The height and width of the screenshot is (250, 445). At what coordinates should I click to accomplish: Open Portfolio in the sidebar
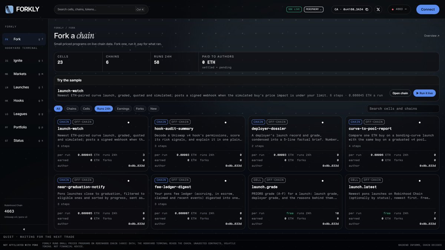[x=24, y=127]
